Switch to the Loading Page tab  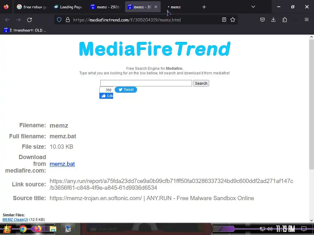coord(68,7)
